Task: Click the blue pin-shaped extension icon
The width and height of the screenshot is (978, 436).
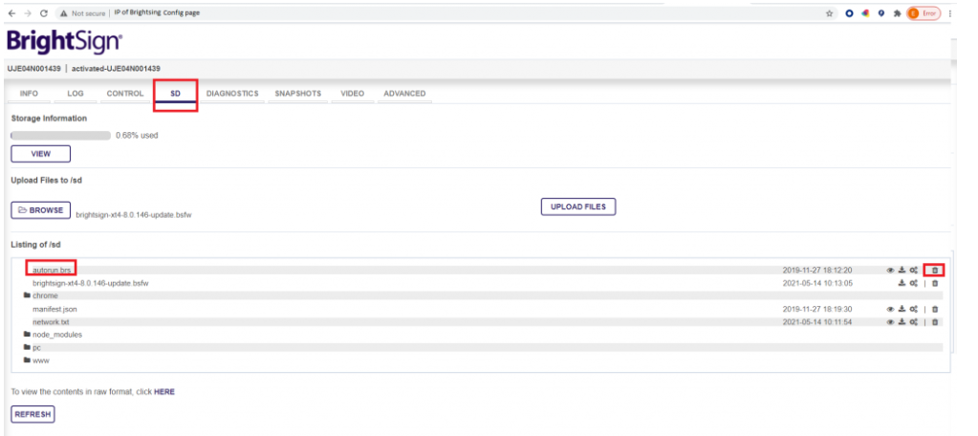Action: 880,12
